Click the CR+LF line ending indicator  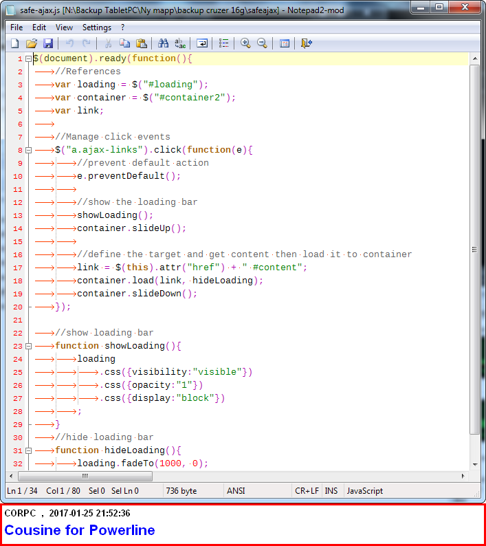(x=307, y=491)
